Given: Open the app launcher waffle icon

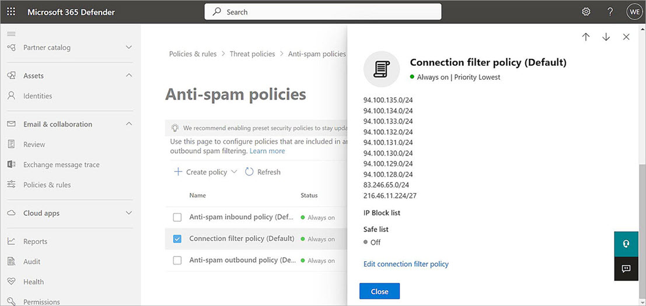Looking at the screenshot, I should [11, 12].
